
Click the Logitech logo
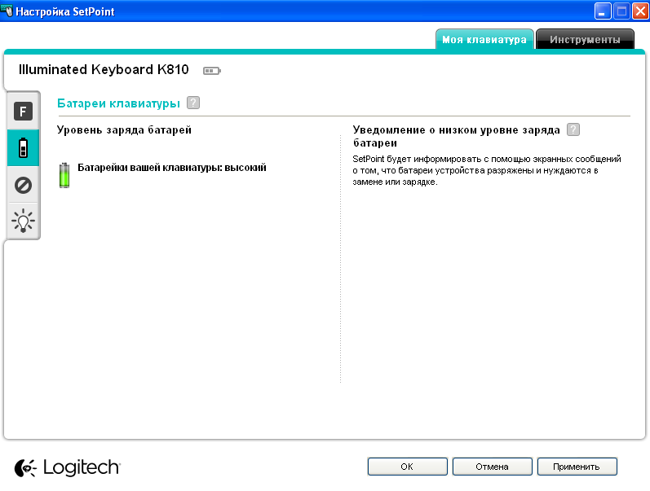pos(67,468)
